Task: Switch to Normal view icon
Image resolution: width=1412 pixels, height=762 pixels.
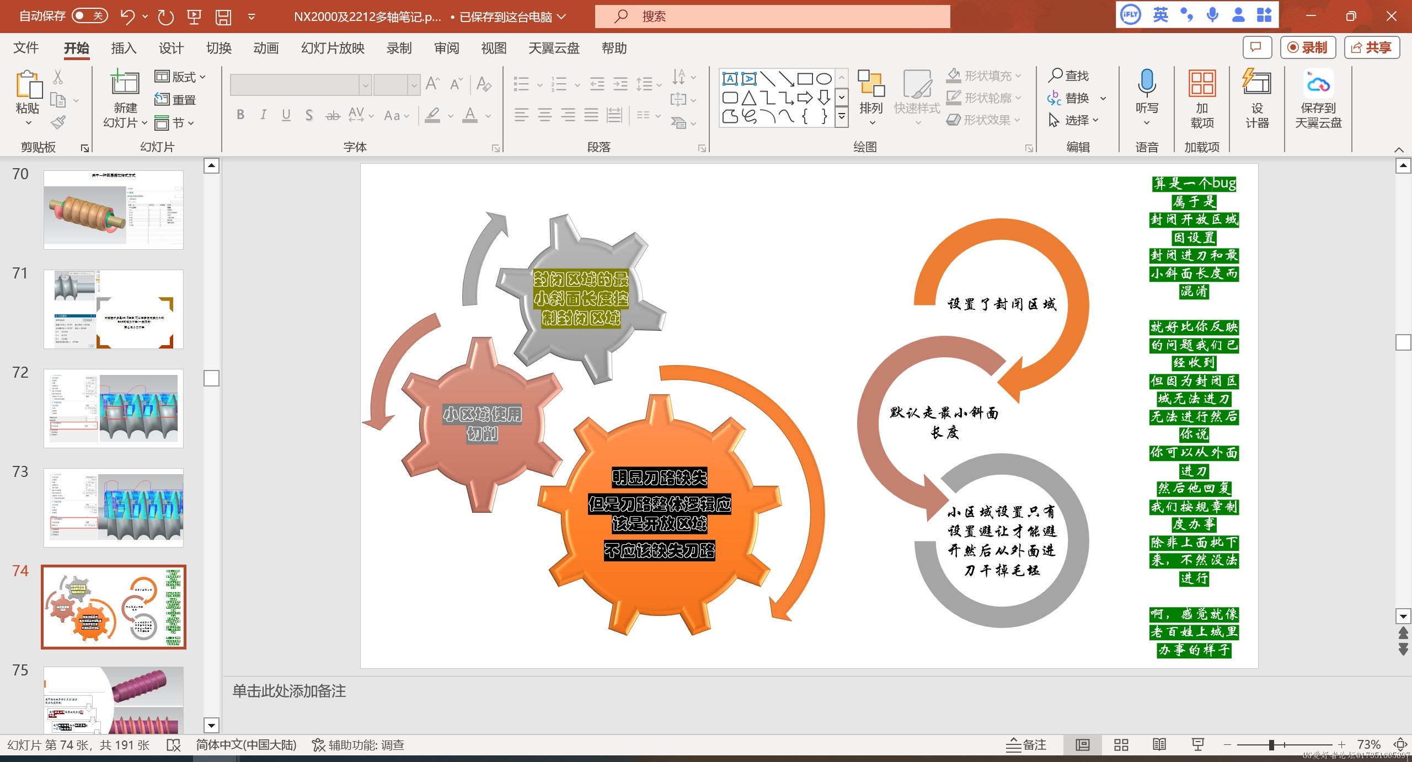Action: (1082, 745)
